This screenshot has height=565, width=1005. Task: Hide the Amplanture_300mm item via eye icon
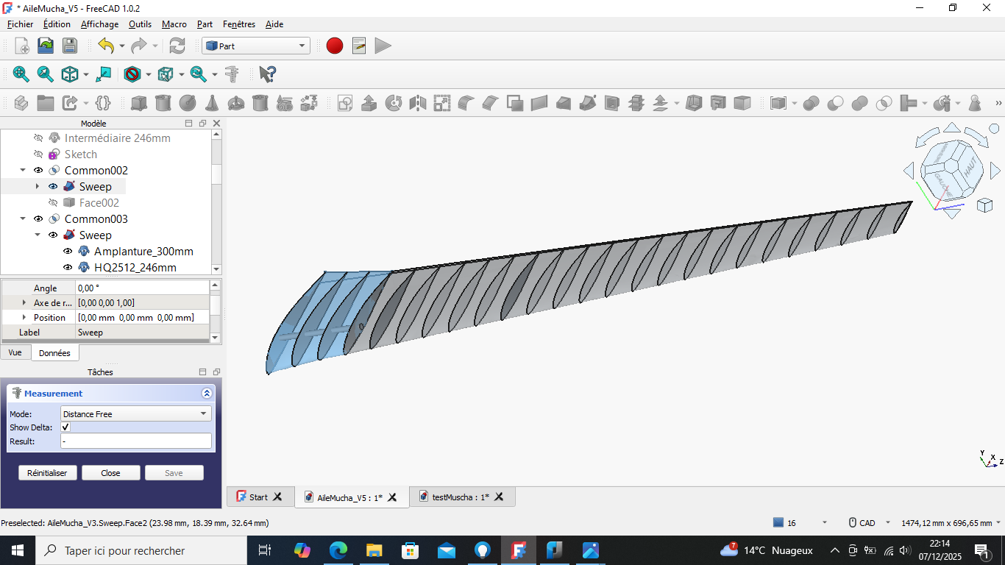68,252
